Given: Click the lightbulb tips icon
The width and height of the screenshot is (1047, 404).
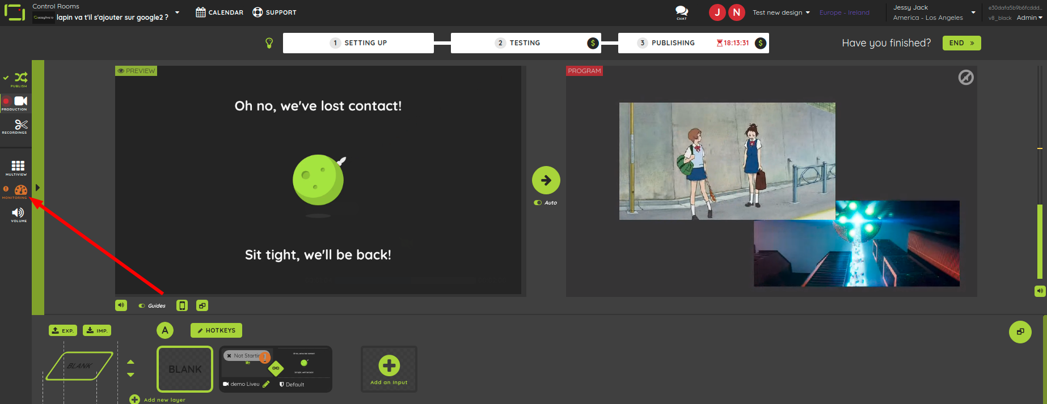Looking at the screenshot, I should (269, 43).
